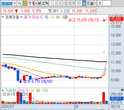This screenshot has width=124, height=110.
Task: Click the 최저 8,770 (08/05) low label
Action: coord(38,81)
